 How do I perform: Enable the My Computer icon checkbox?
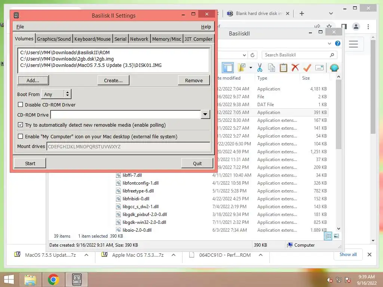(21, 136)
